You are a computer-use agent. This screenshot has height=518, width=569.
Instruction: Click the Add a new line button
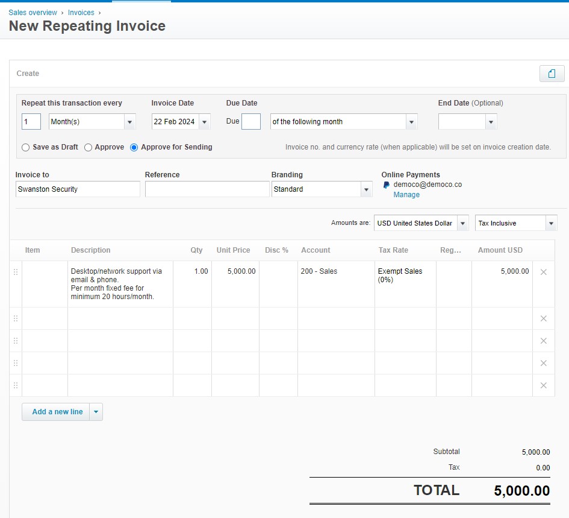(x=56, y=411)
